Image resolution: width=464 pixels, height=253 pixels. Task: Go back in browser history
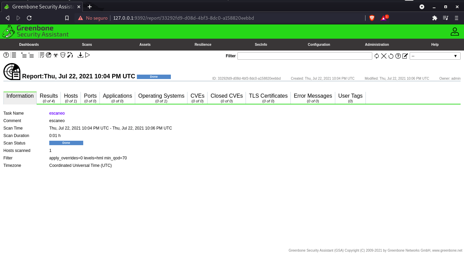7,18
